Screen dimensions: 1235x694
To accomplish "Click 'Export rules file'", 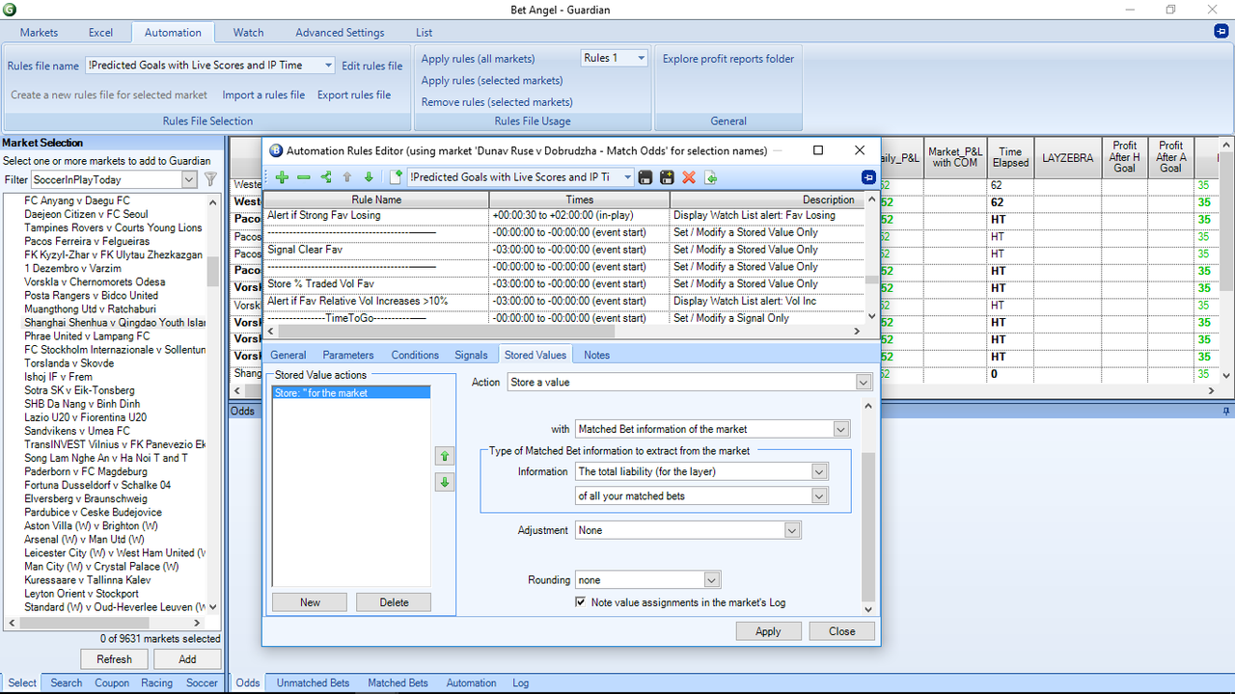I will point(354,95).
